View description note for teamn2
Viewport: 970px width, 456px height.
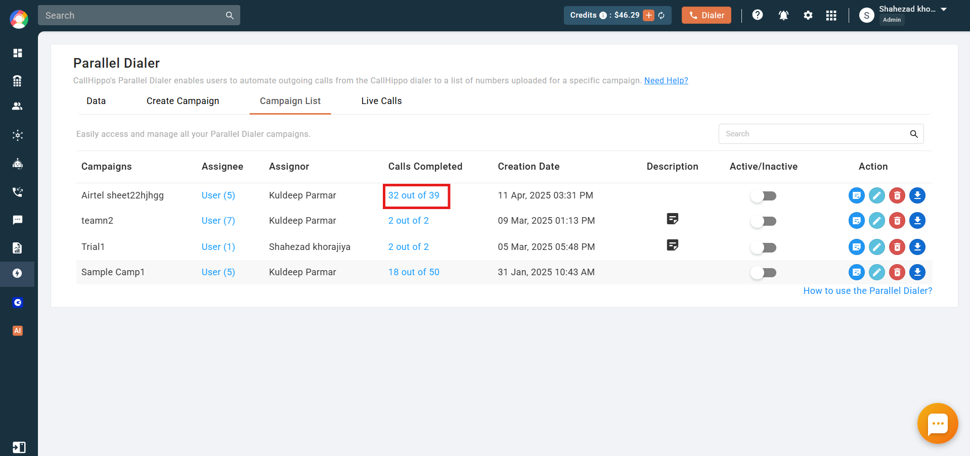click(x=673, y=219)
